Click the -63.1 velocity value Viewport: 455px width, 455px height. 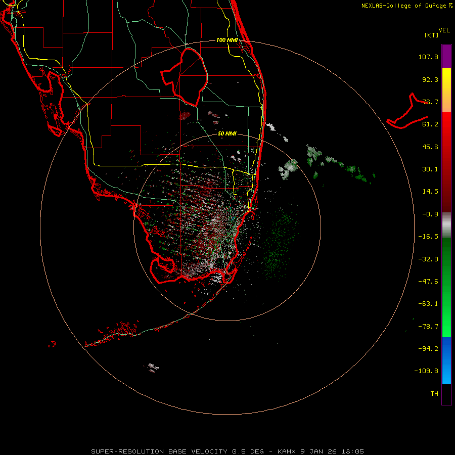[428, 304]
